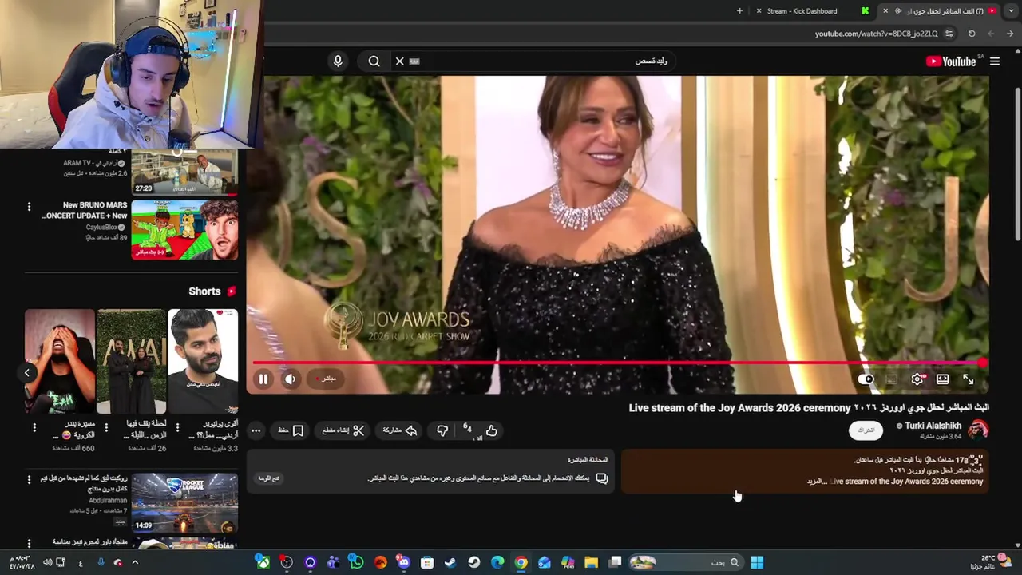1022x575 pixels.
Task: Open the tab search dropdown arrow
Action: point(1012,11)
